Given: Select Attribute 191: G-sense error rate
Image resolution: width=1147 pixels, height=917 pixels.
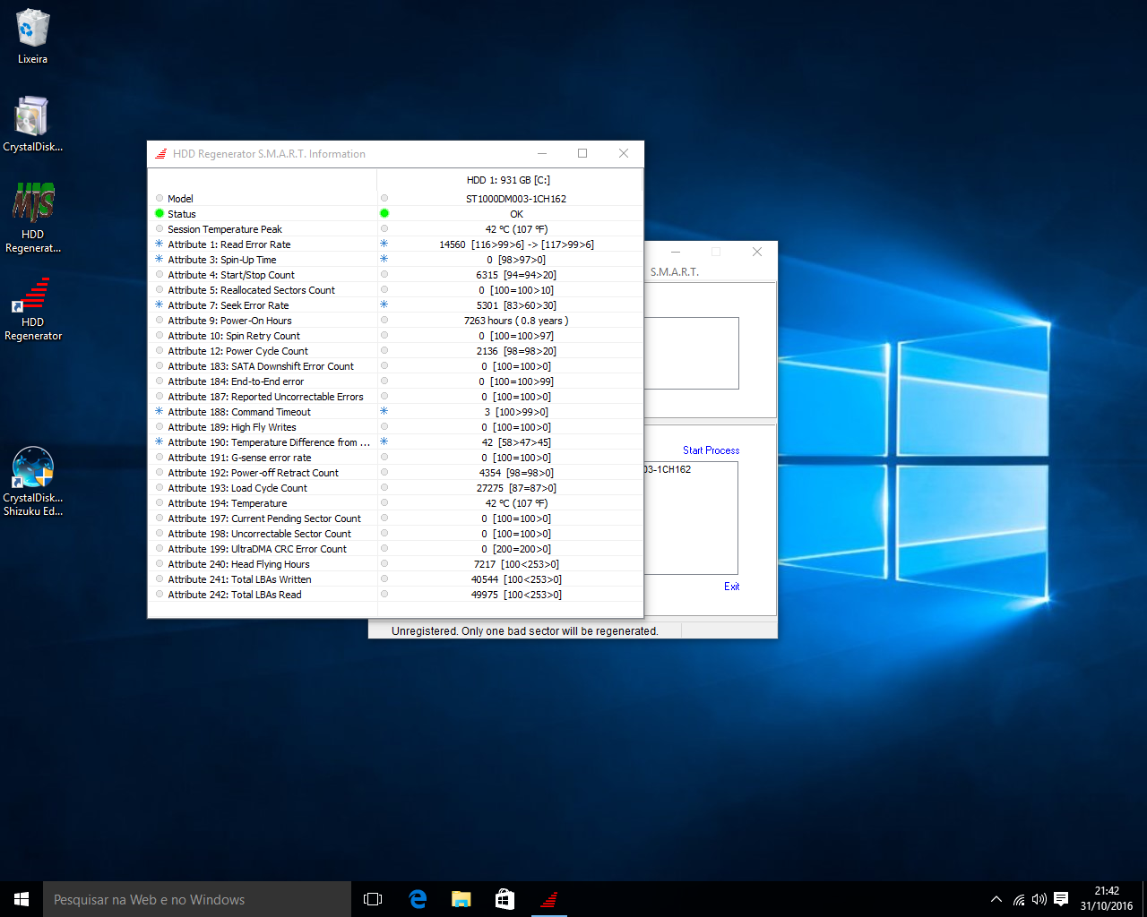Looking at the screenshot, I should [239, 458].
